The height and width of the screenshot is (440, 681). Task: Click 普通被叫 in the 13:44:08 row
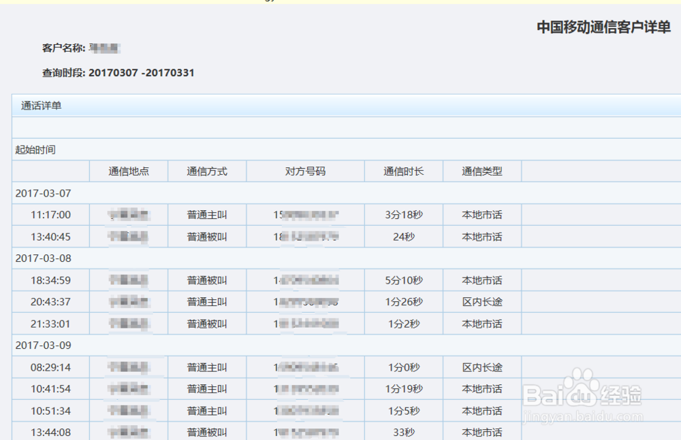point(207,433)
